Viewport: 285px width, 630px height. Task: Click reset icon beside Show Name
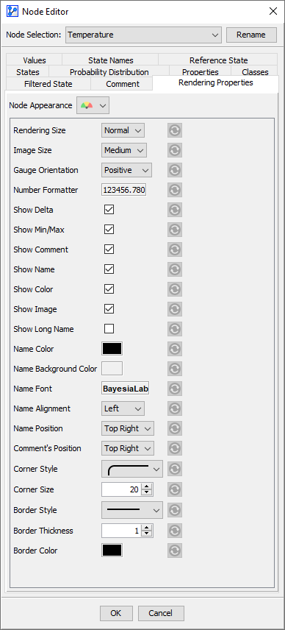click(x=175, y=269)
